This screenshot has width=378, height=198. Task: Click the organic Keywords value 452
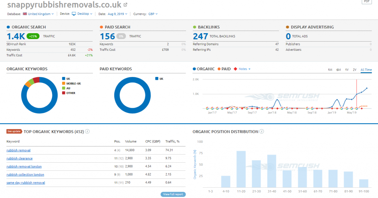(x=73, y=50)
